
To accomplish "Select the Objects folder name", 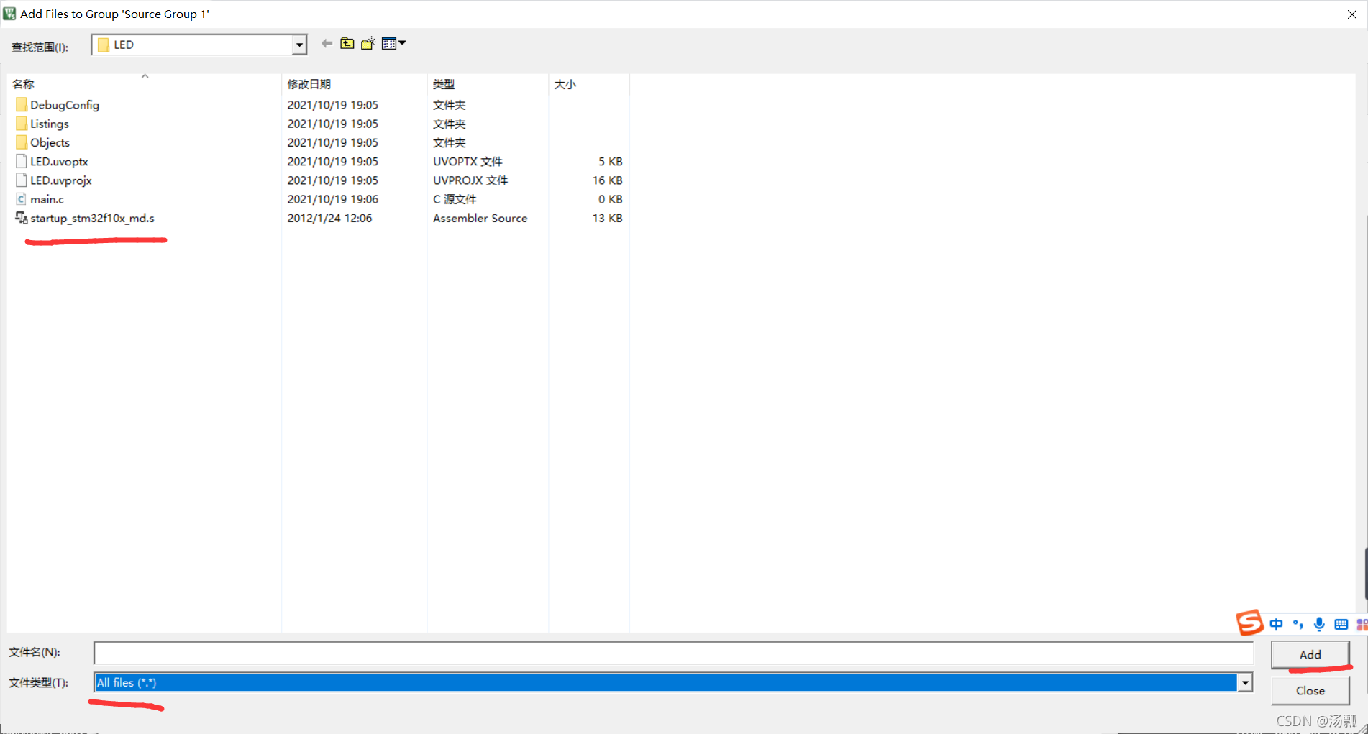I will click(50, 142).
